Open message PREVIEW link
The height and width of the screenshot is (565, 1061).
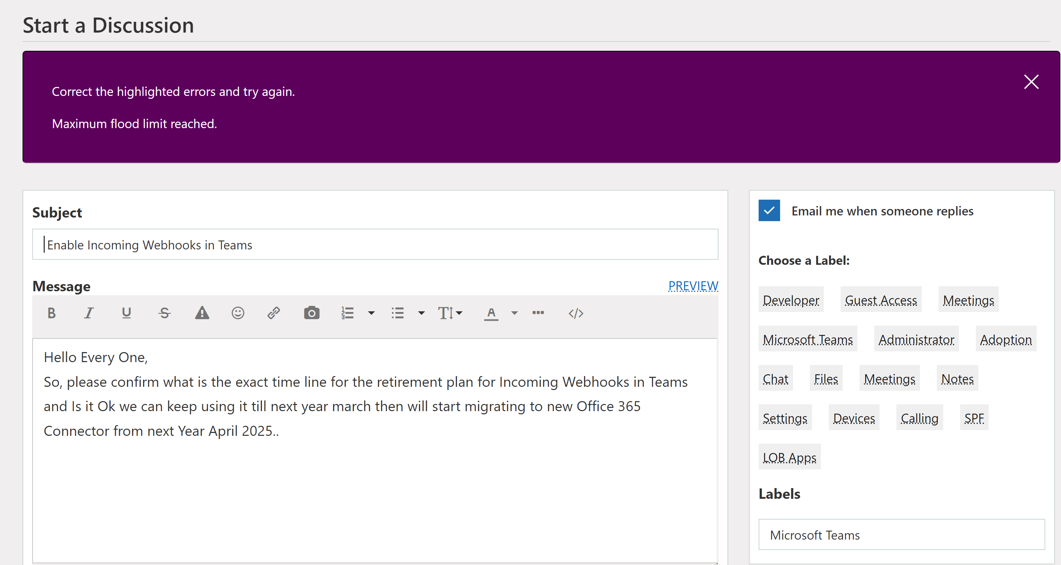693,286
